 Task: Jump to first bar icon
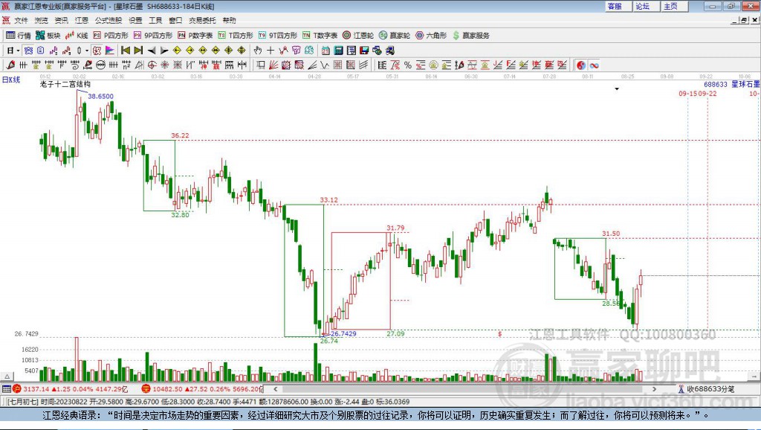click(x=125, y=50)
